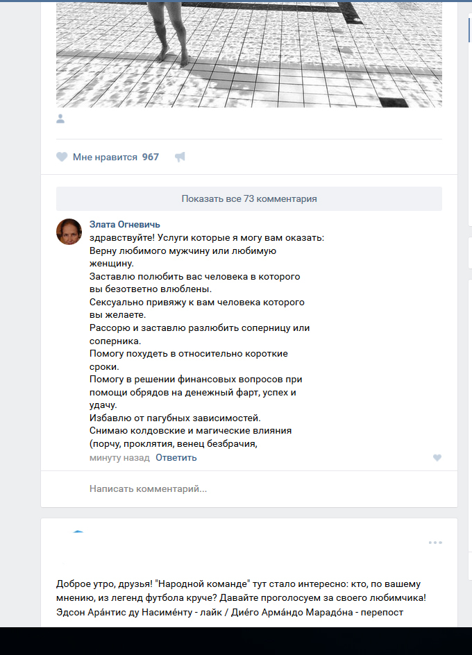This screenshot has width=472, height=655.
Task: Click the Мне нравится label
Action: (x=105, y=157)
